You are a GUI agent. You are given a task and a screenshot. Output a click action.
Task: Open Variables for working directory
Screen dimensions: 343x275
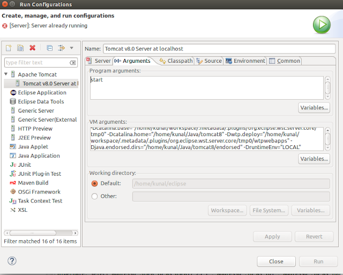(x=311, y=210)
